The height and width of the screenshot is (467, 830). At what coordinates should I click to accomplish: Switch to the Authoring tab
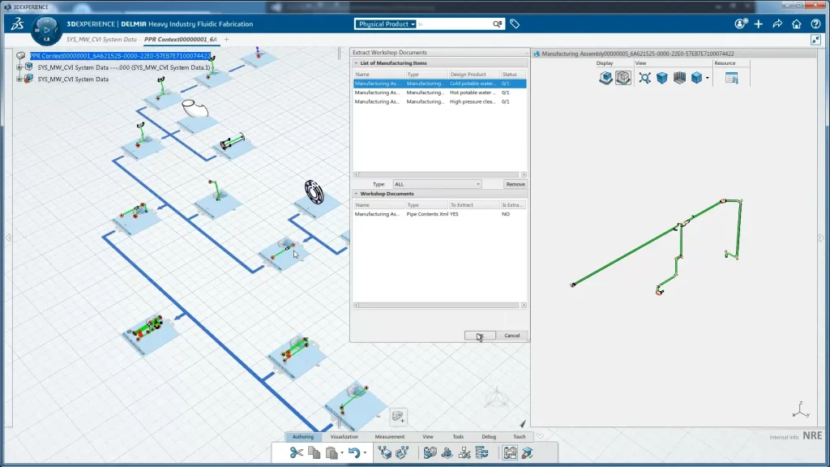(x=303, y=437)
